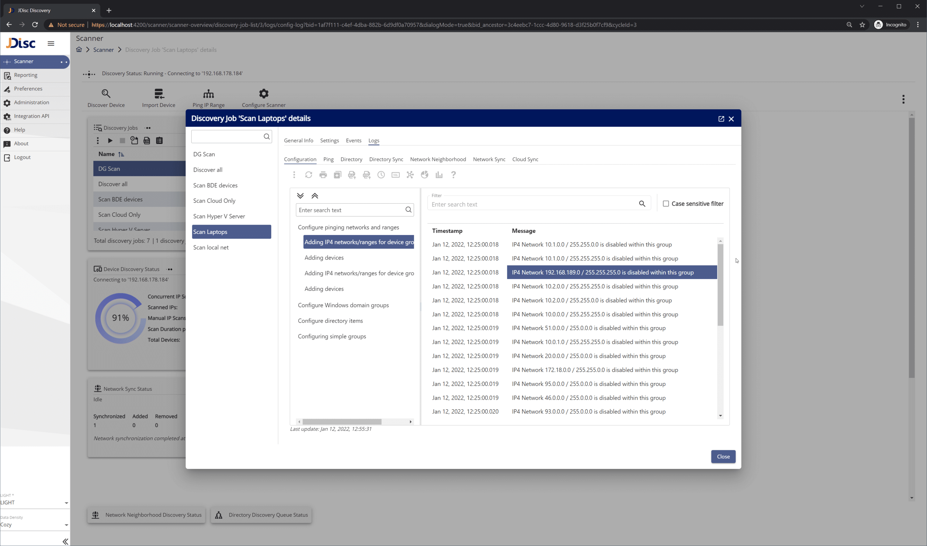Show the pie chart view of logs
Viewport: 927px width, 546px height.
425,175
